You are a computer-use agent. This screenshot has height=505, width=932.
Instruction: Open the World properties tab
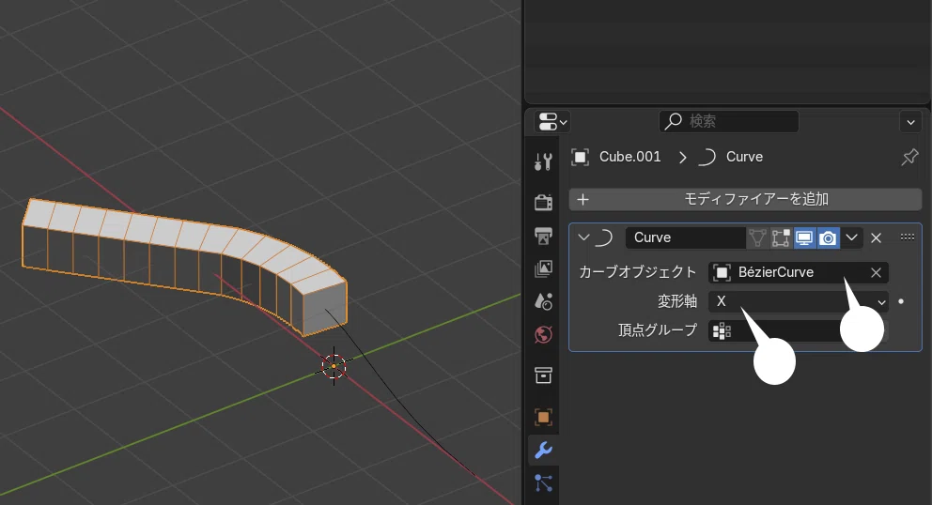543,334
